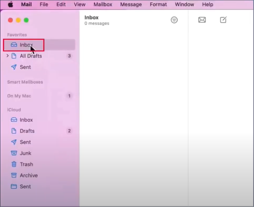Click the Inbox title in message list
This screenshot has width=254, height=207.
[92, 17]
